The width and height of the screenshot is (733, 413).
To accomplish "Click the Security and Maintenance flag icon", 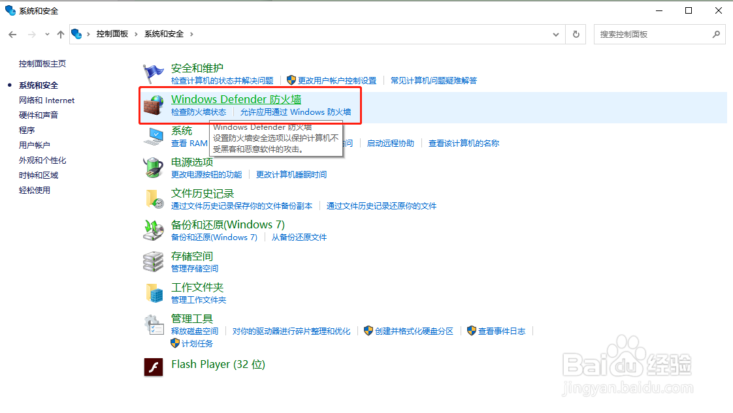I will (x=154, y=74).
